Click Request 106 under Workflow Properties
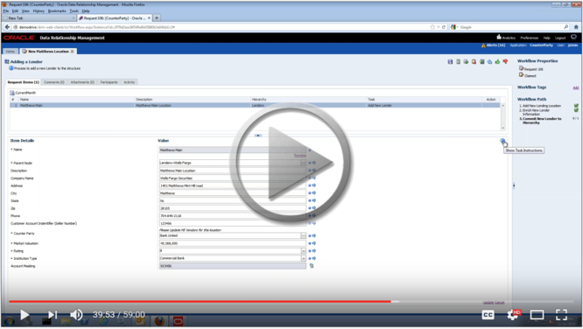The width and height of the screenshot is (583, 329). point(533,69)
